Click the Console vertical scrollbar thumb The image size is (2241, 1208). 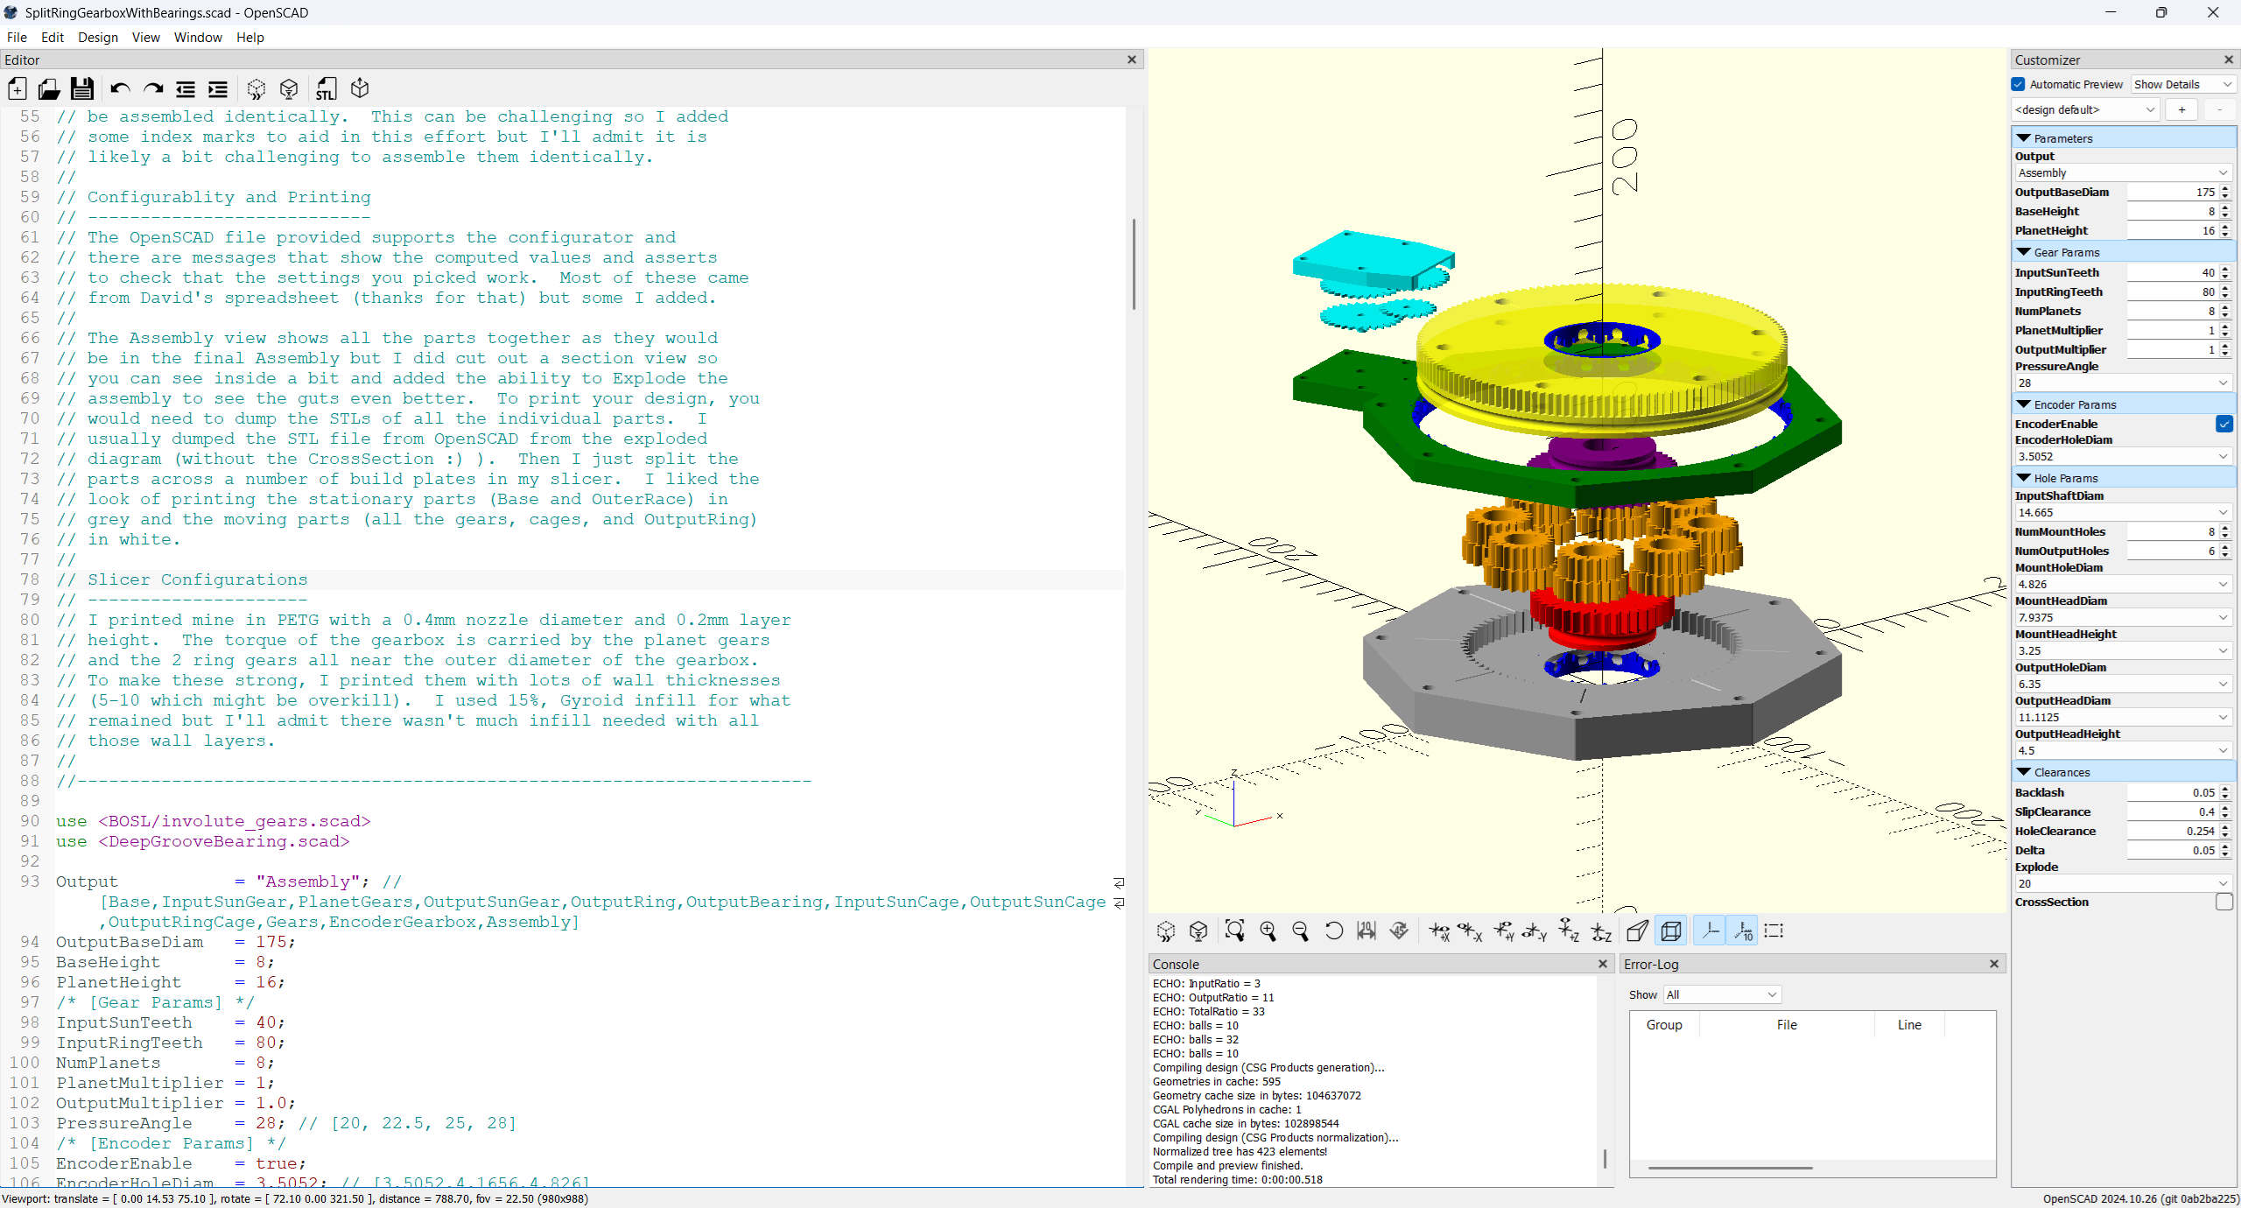point(1605,1159)
